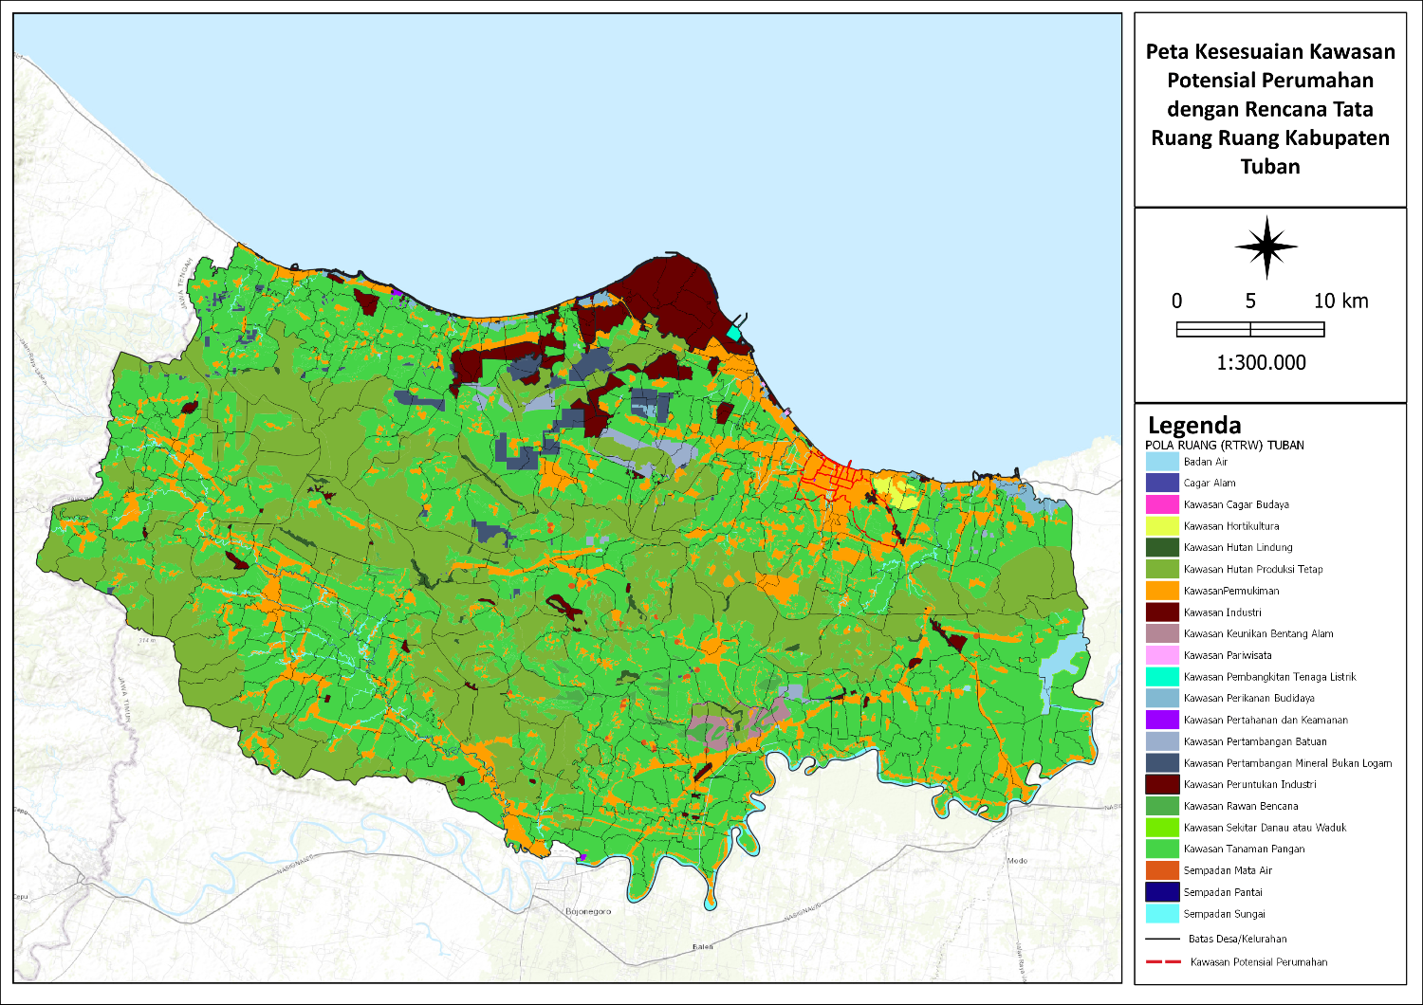1423x1005 pixels.
Task: Pick the Kawasan Pertahanan dan Keamanan swatch
Action: pos(1162,720)
